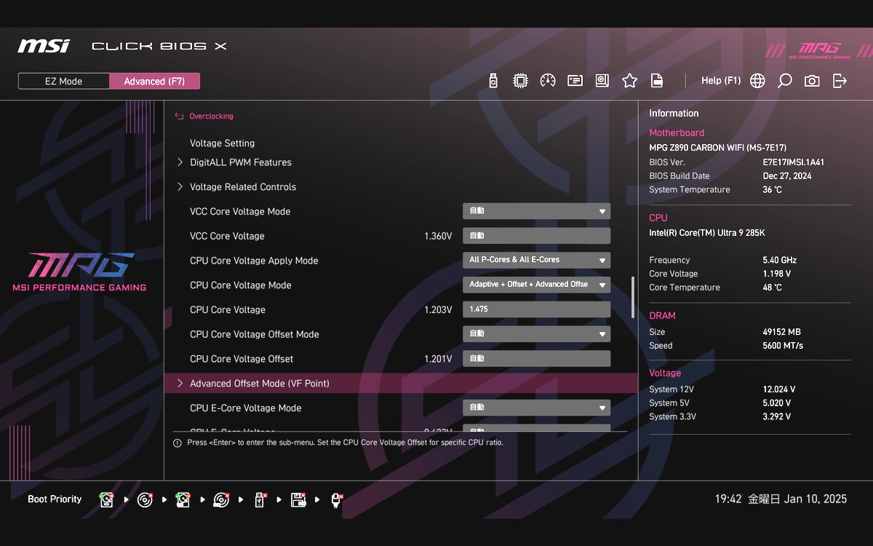Screen dimensions: 873x546
Task: Click the 1.198 V core voltage value
Action: point(776,274)
